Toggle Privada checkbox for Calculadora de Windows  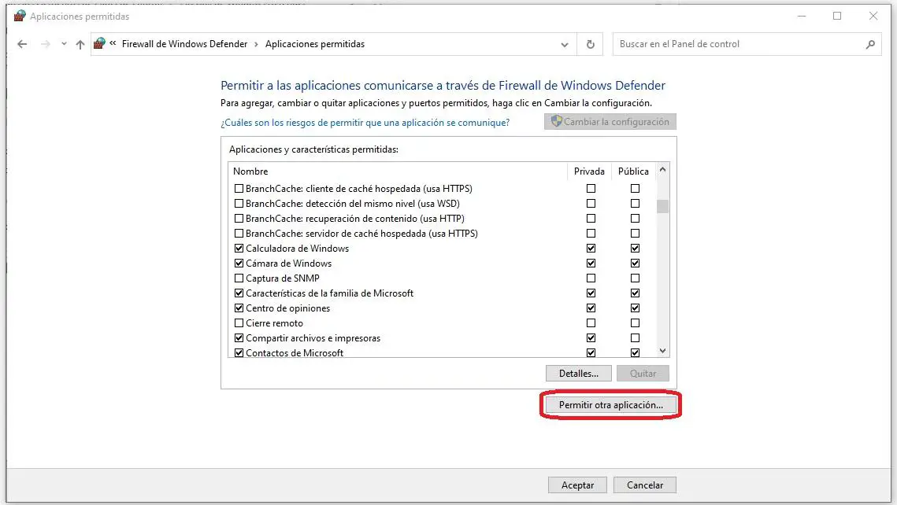coord(591,248)
